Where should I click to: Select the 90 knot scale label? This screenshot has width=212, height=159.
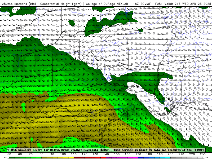coord(52,154)
